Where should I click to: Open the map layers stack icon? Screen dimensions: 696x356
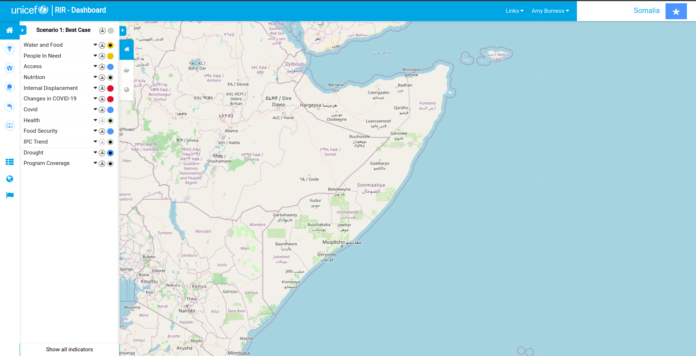point(127,70)
